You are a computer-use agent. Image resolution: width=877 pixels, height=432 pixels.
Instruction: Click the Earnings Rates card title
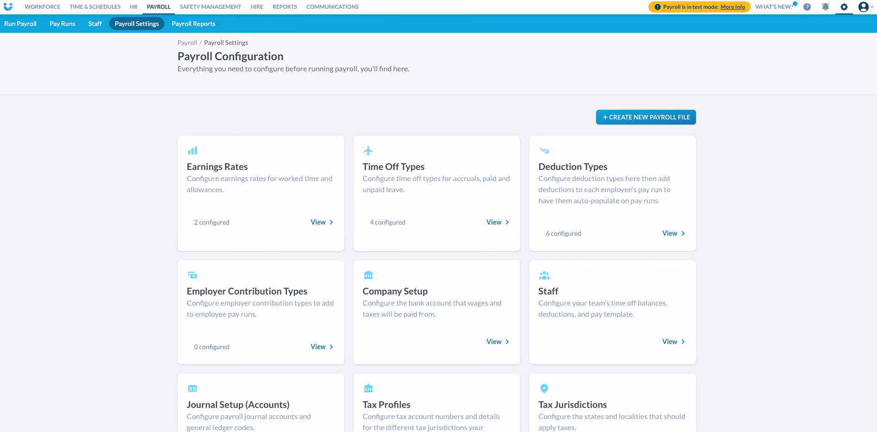217,167
